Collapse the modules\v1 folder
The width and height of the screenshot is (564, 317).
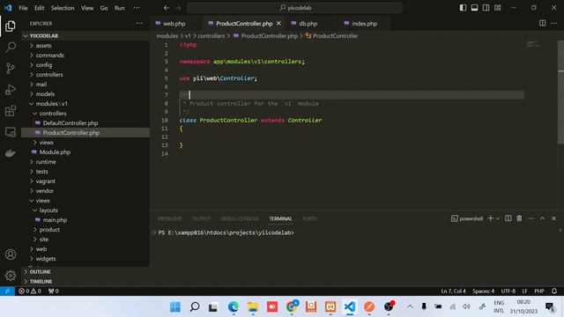coord(85,104)
